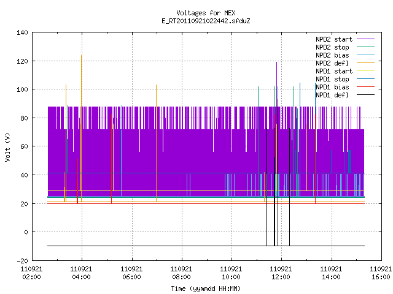
Task: Click the 110921 08:00 x-axis tick label
Action: pos(181,273)
